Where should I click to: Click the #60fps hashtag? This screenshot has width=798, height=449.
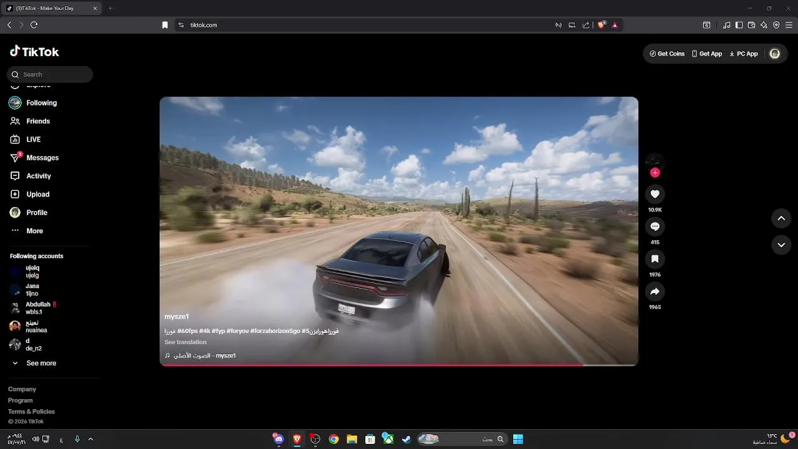pos(187,331)
